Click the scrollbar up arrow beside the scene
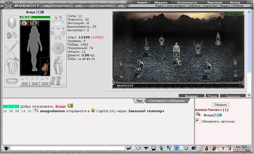 pyautogui.click(x=249, y=12)
